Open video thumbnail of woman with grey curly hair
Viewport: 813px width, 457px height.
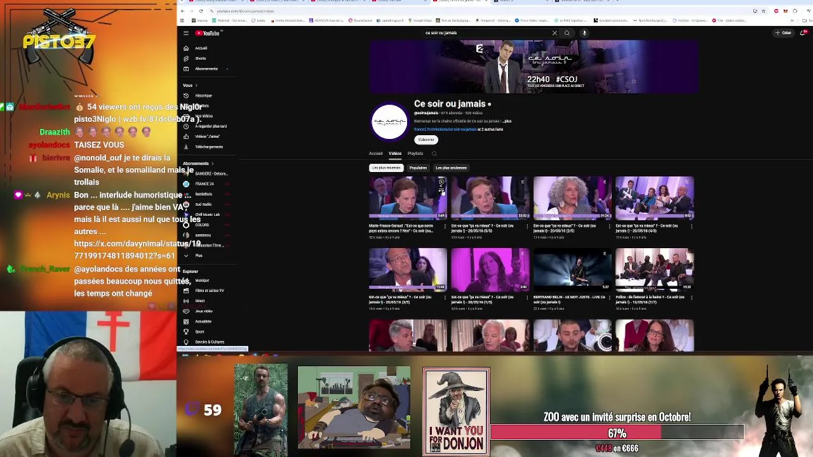(572, 198)
